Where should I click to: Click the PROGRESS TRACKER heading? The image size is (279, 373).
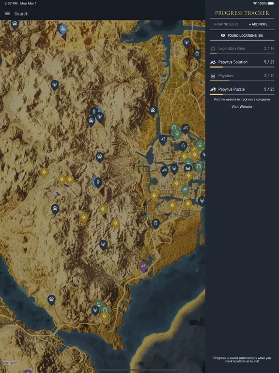(x=242, y=13)
